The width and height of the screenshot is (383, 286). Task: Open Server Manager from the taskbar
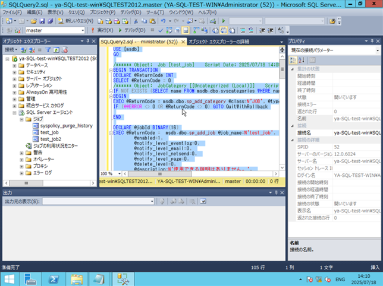click(30, 279)
